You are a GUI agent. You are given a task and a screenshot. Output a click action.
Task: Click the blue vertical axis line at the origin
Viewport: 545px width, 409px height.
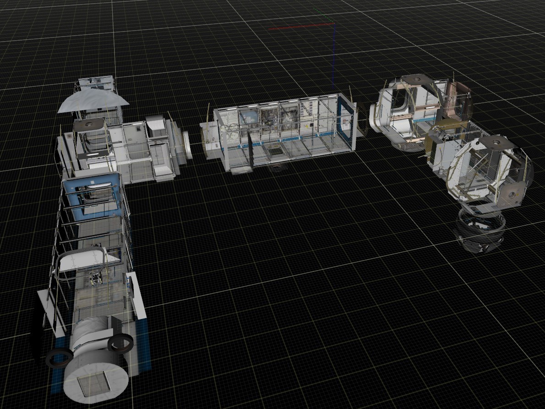point(333,55)
